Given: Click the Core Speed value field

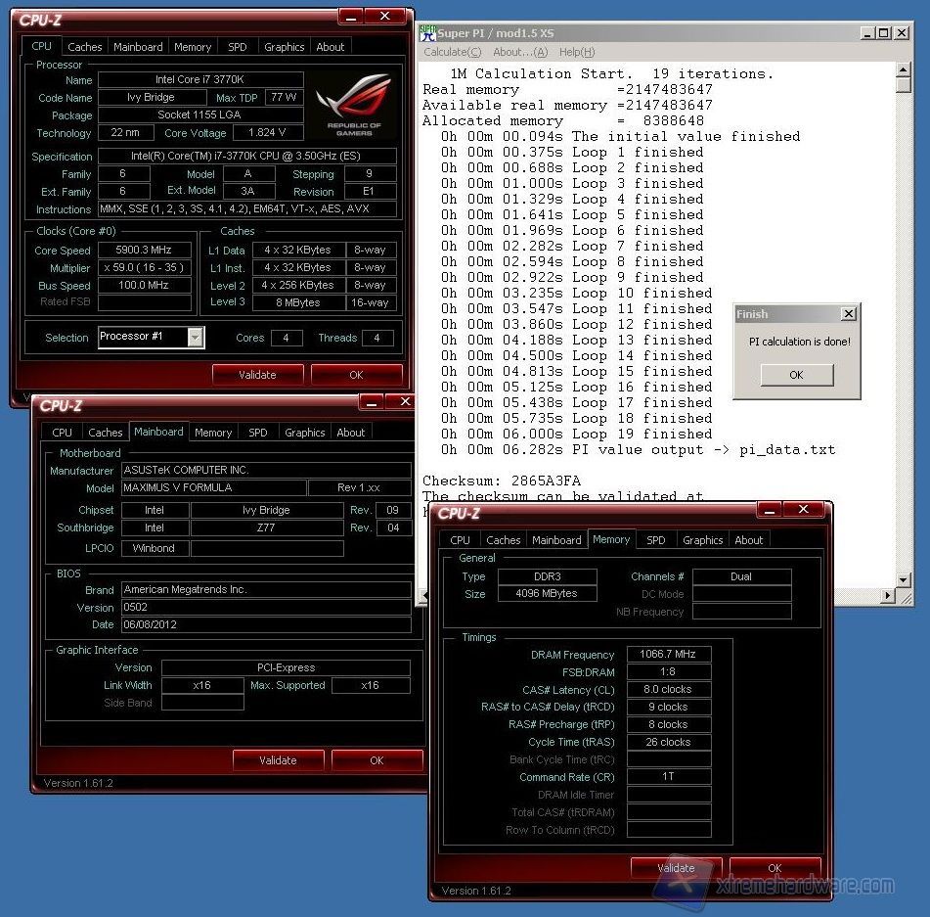Looking at the screenshot, I should (143, 250).
